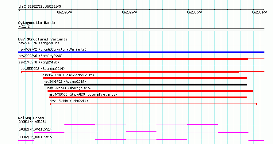273x144 pixels.
Task: Open variant nsv4038086 gnomAD label
Action: (83, 94)
